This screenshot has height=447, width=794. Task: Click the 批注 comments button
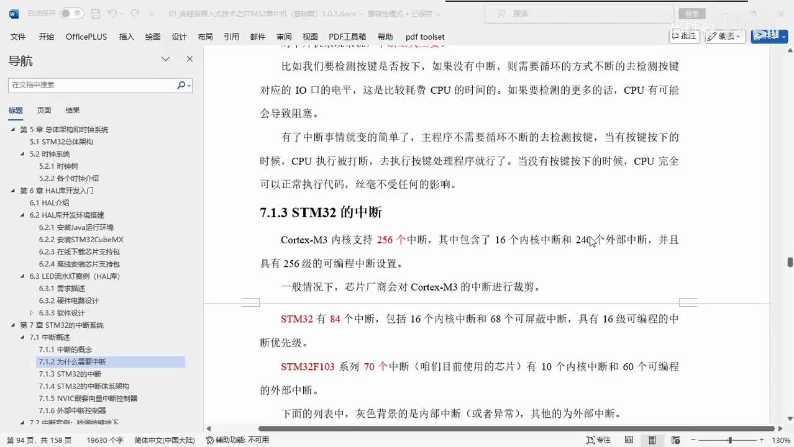[x=685, y=36]
